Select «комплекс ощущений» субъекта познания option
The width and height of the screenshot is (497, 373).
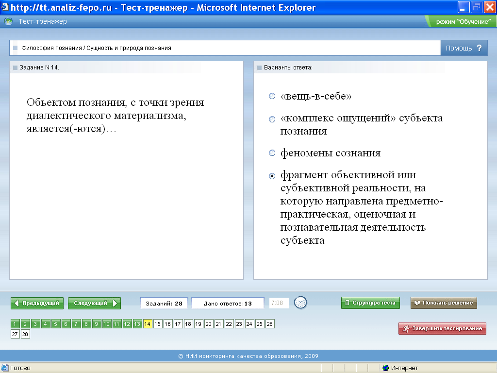point(272,119)
